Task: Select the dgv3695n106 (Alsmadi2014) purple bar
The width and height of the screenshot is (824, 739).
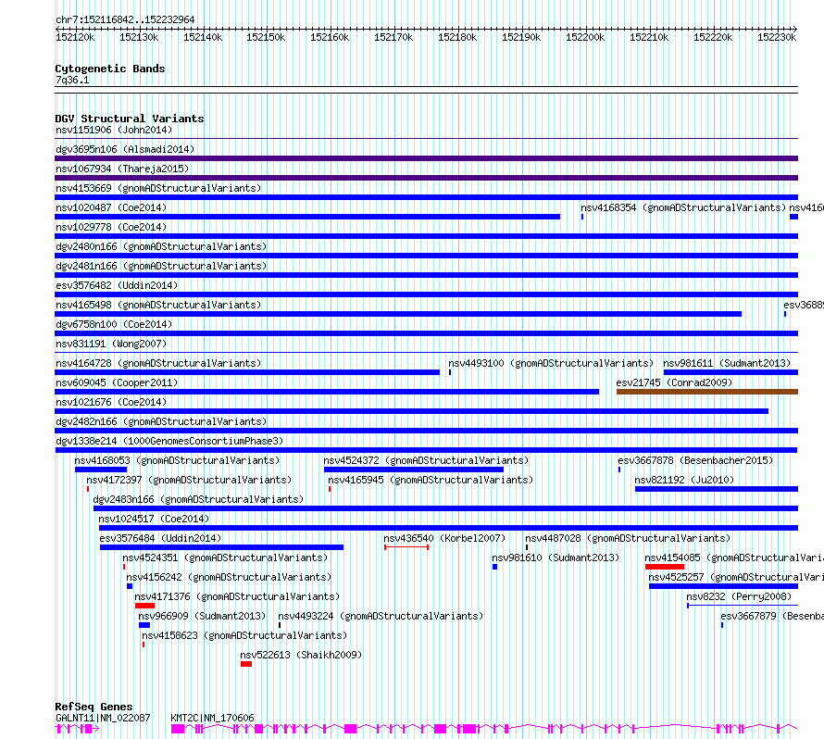Action: tap(426, 158)
